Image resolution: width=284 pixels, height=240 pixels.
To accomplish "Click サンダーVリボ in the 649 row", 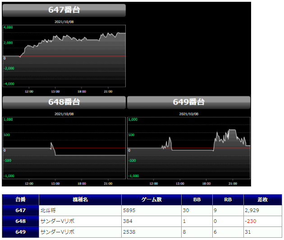I will click(x=57, y=232).
